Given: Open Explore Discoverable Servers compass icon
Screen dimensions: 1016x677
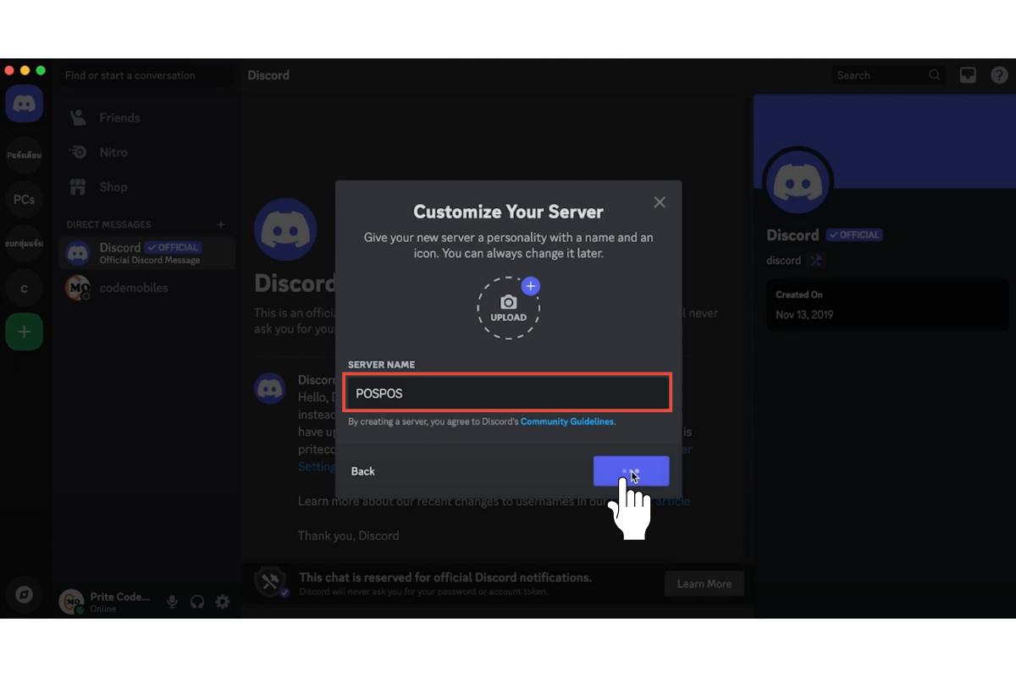Looking at the screenshot, I should pyautogui.click(x=24, y=595).
